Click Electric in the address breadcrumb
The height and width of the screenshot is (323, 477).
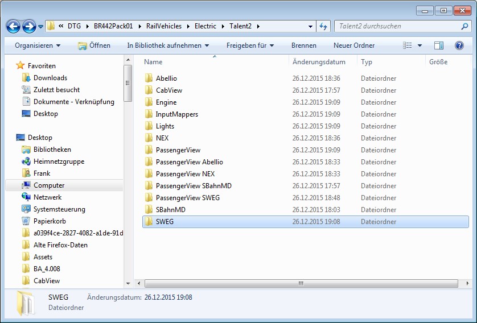[x=205, y=26]
